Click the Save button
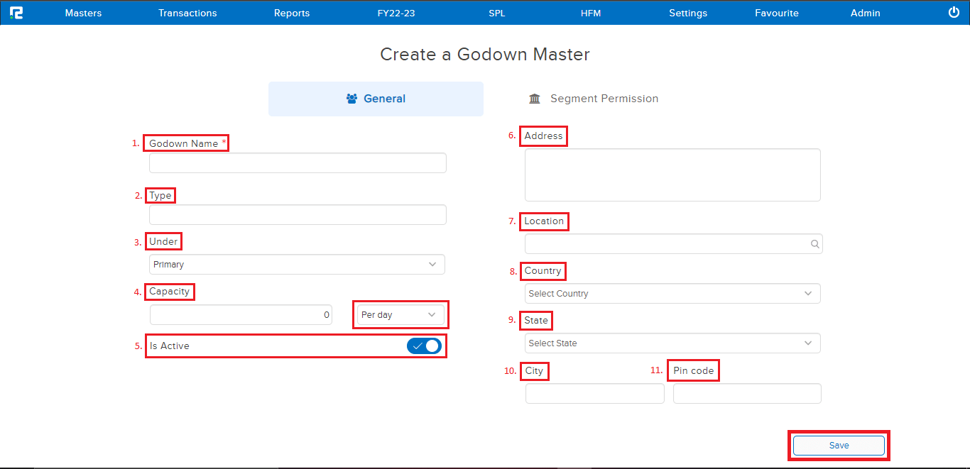970x469 pixels. point(839,446)
